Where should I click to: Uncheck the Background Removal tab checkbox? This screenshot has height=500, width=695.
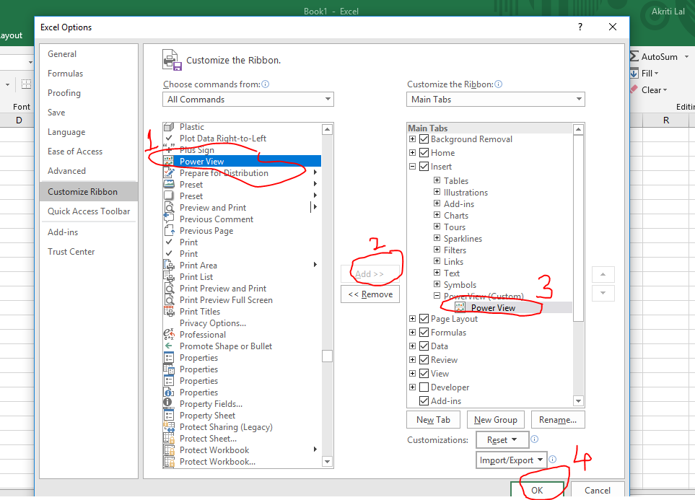[x=424, y=139]
